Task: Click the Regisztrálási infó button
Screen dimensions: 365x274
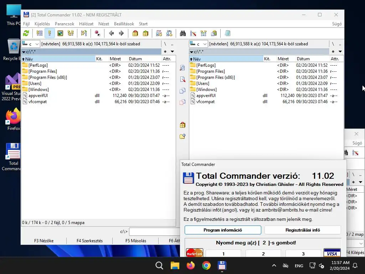Action: (303, 230)
